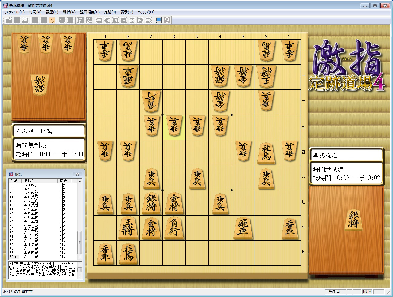
Task: Expand the 定跡(J) menu
Action: 110,12
